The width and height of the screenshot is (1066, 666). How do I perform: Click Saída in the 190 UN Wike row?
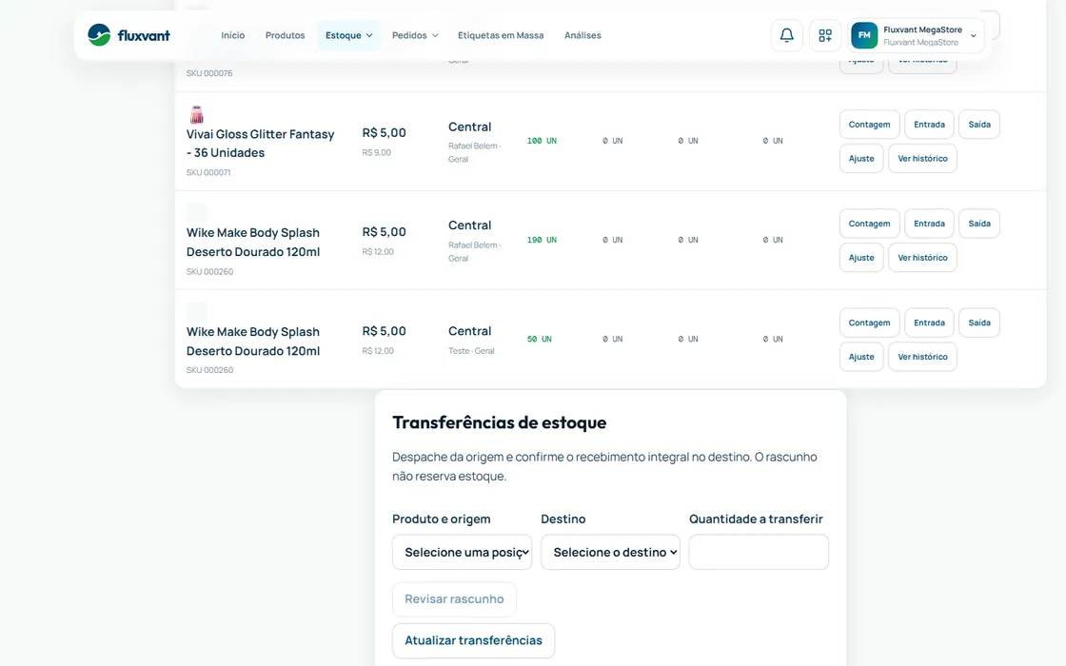point(979,224)
